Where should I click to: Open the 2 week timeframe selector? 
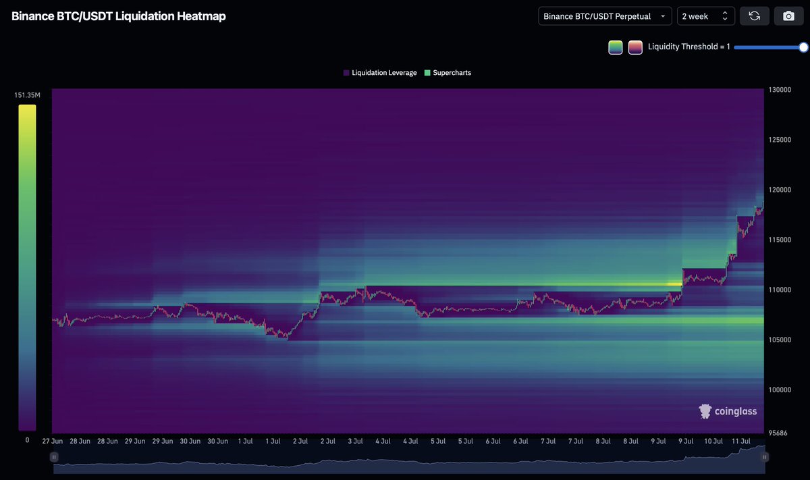pos(706,16)
